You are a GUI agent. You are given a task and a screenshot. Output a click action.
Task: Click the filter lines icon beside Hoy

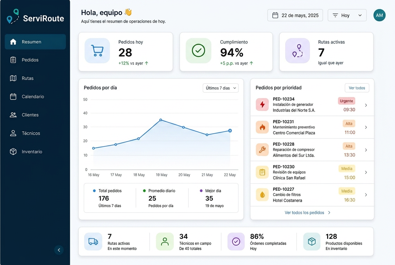point(335,15)
